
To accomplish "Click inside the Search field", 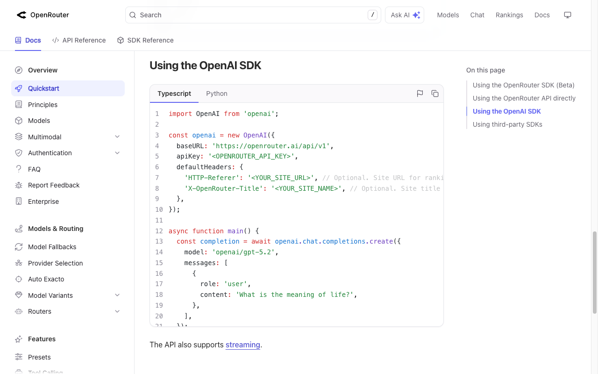I will pyautogui.click(x=252, y=15).
